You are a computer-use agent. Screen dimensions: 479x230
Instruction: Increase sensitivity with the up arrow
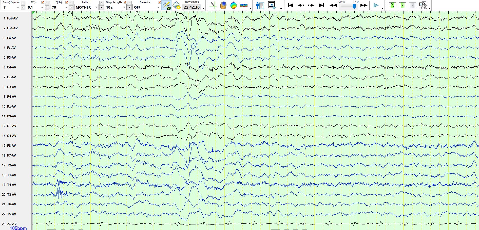pos(23,3)
